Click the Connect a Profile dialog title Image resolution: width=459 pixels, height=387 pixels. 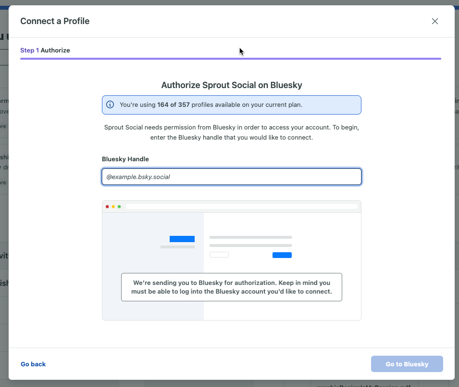(55, 21)
